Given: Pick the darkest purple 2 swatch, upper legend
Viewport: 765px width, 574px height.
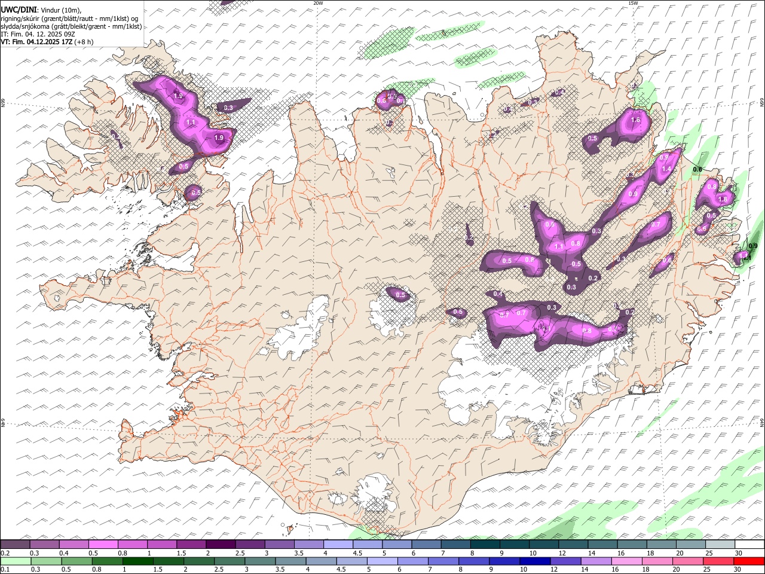Looking at the screenshot, I should (x=221, y=545).
